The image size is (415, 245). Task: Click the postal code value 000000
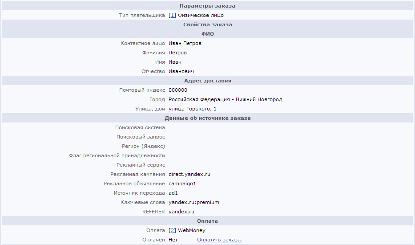[x=178, y=90]
